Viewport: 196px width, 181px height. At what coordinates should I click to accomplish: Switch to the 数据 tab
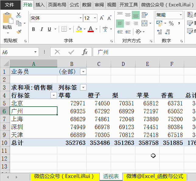pyautogui.click(x=87, y=5)
